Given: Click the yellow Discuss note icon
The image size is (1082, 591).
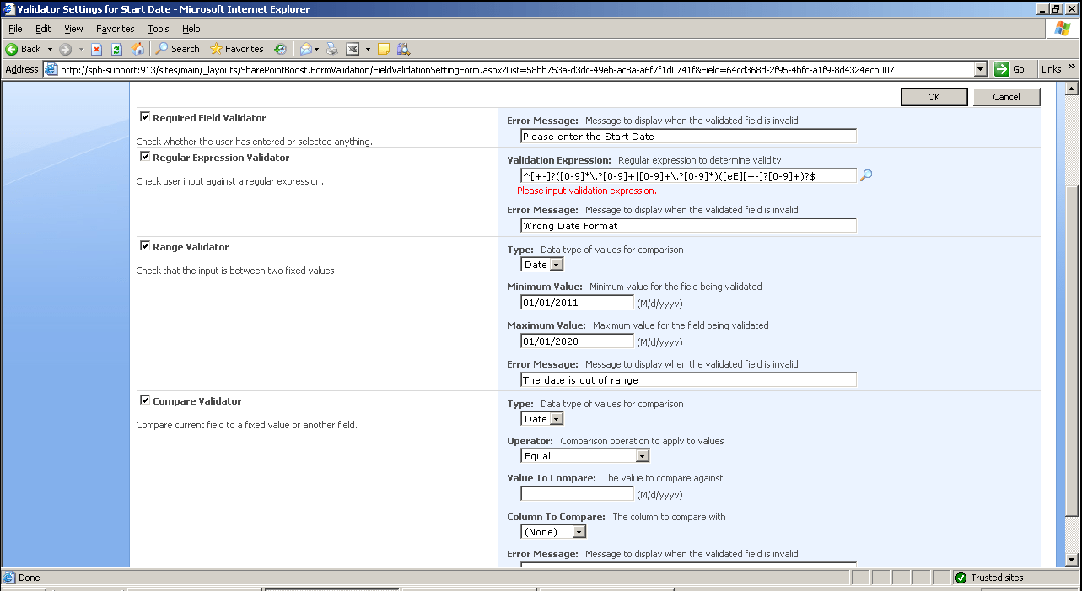Looking at the screenshot, I should click(383, 49).
